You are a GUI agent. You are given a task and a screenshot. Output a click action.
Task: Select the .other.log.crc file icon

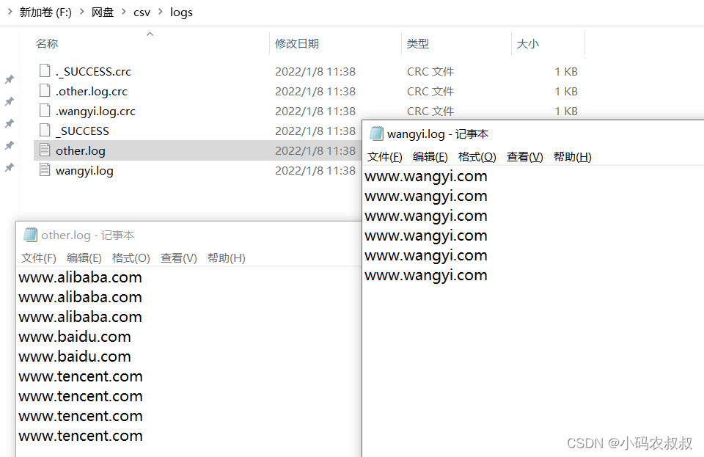pyautogui.click(x=45, y=91)
